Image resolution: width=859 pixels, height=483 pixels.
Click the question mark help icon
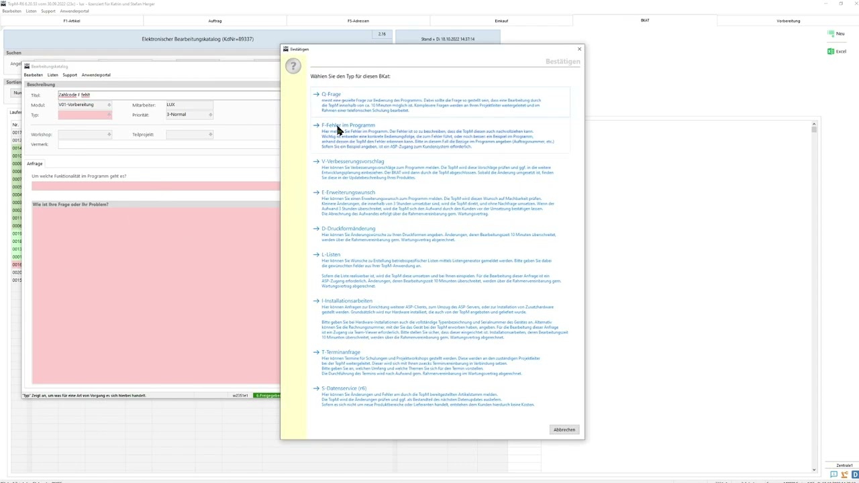point(293,66)
